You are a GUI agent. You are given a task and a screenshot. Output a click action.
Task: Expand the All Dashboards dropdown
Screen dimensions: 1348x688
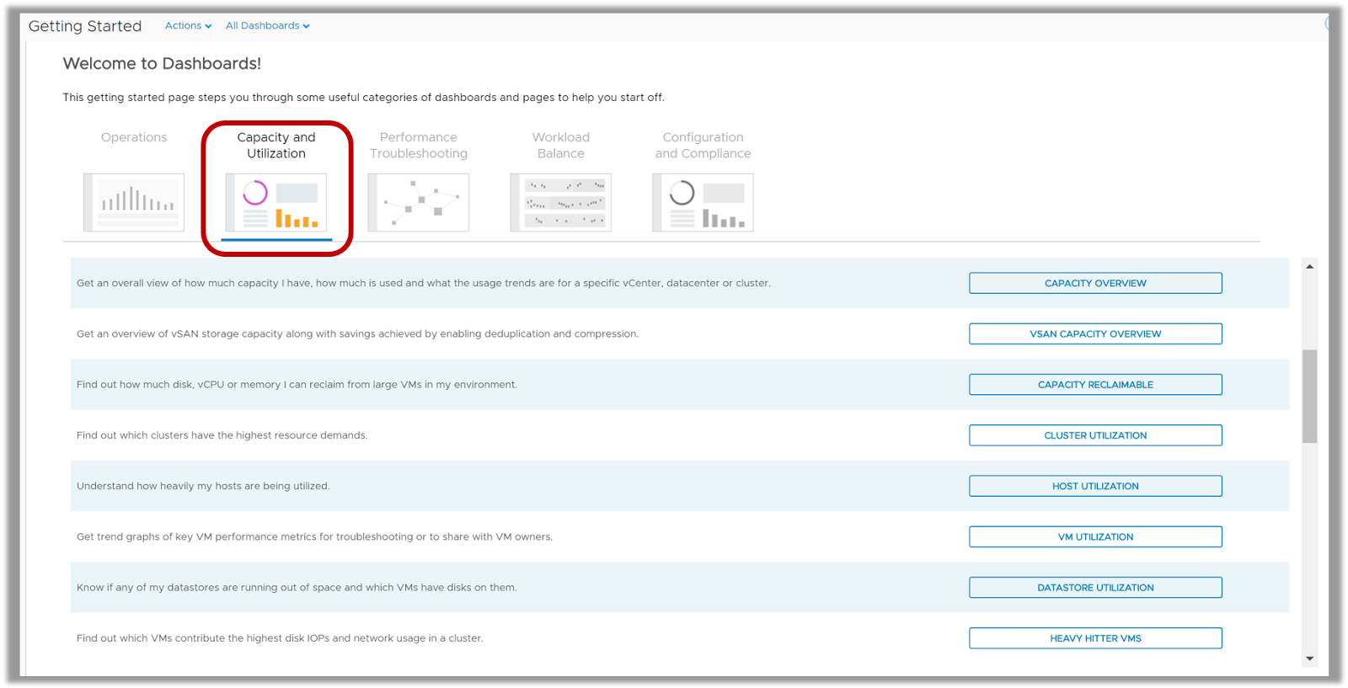(267, 25)
